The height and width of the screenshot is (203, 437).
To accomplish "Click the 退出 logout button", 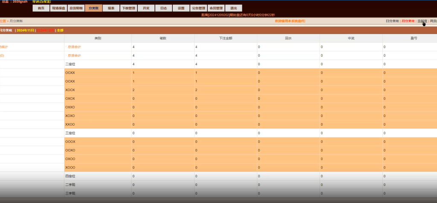I will pos(233,8).
